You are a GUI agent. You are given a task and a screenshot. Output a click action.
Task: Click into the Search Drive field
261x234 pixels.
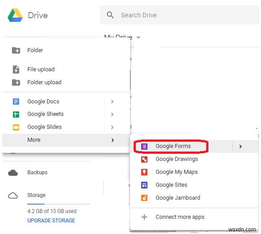[179, 15]
